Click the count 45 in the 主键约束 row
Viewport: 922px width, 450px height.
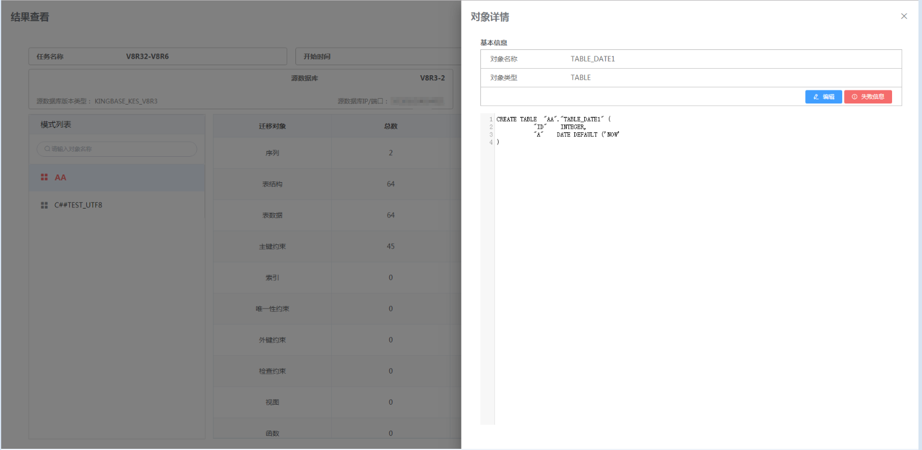[391, 246]
